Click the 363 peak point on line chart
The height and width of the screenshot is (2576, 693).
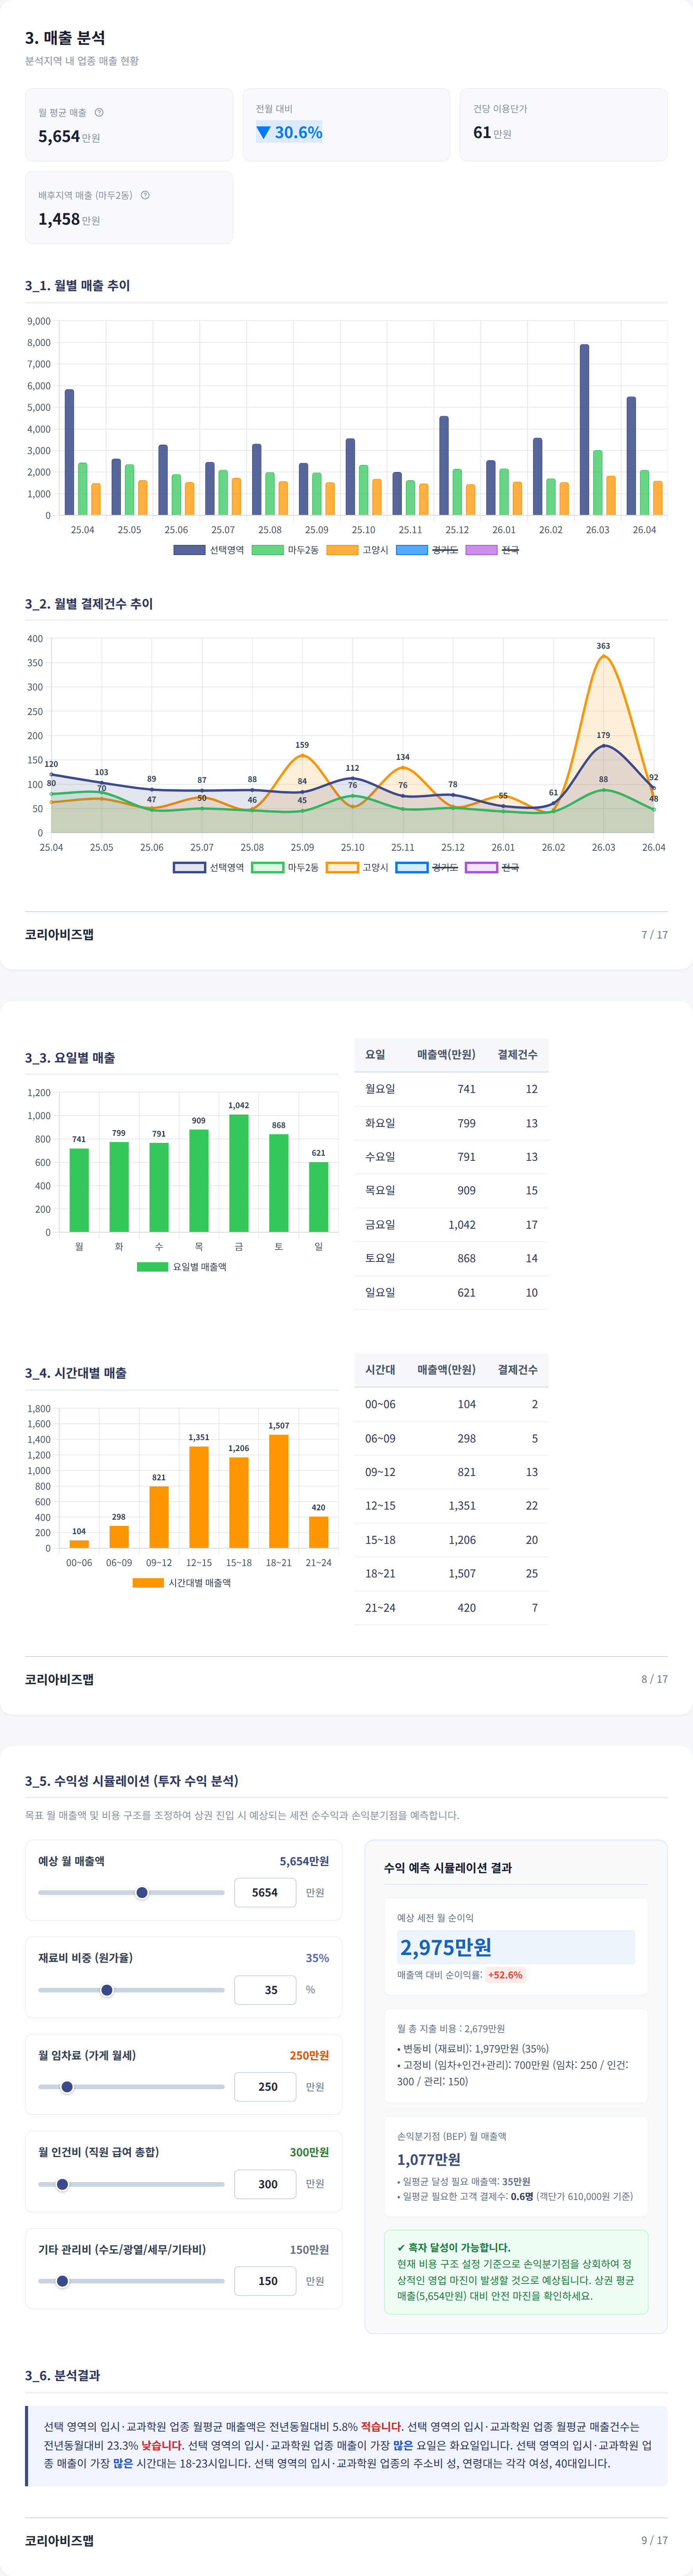tap(603, 656)
